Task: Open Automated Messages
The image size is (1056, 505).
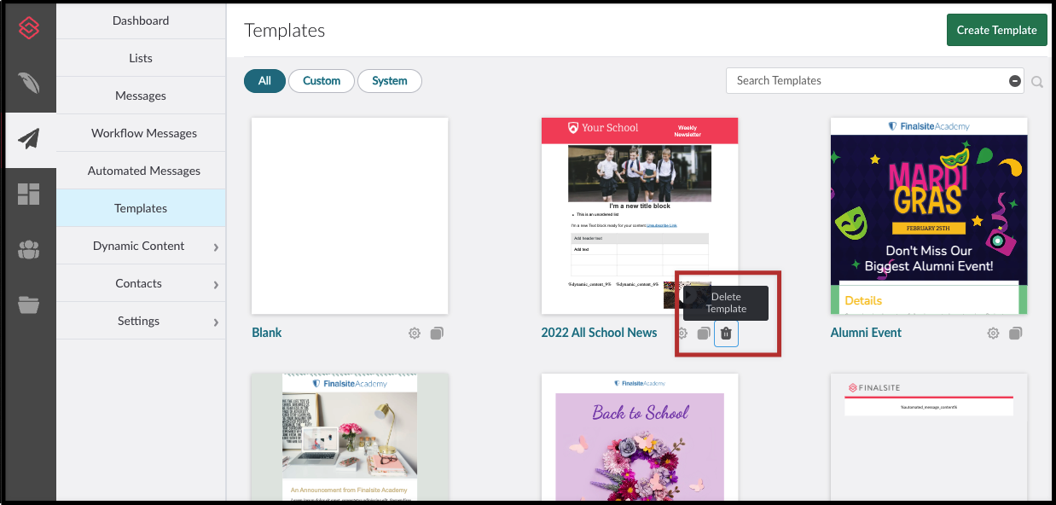Action: (x=141, y=171)
